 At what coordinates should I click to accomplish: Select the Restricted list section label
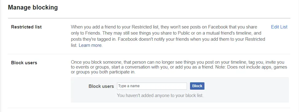point(26,27)
